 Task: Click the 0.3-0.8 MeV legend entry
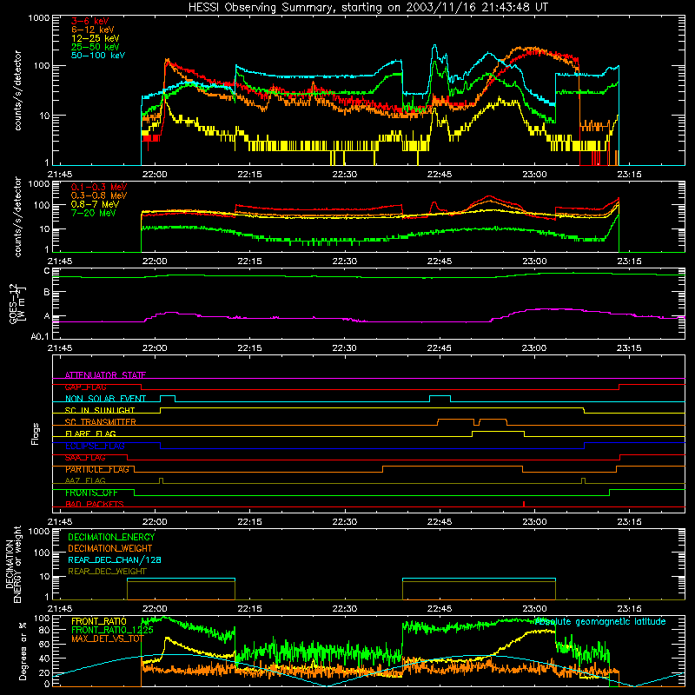pyautogui.click(x=99, y=195)
